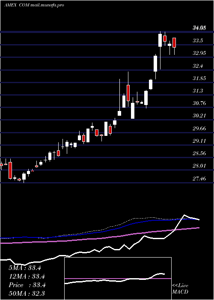Click the 28.01 price axis label
214x300 pixels.
pos(199,166)
